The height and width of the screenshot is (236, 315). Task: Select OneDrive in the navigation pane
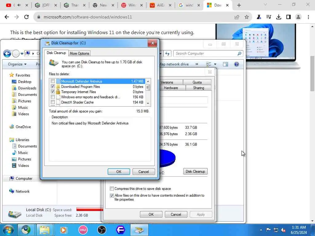click(20, 127)
